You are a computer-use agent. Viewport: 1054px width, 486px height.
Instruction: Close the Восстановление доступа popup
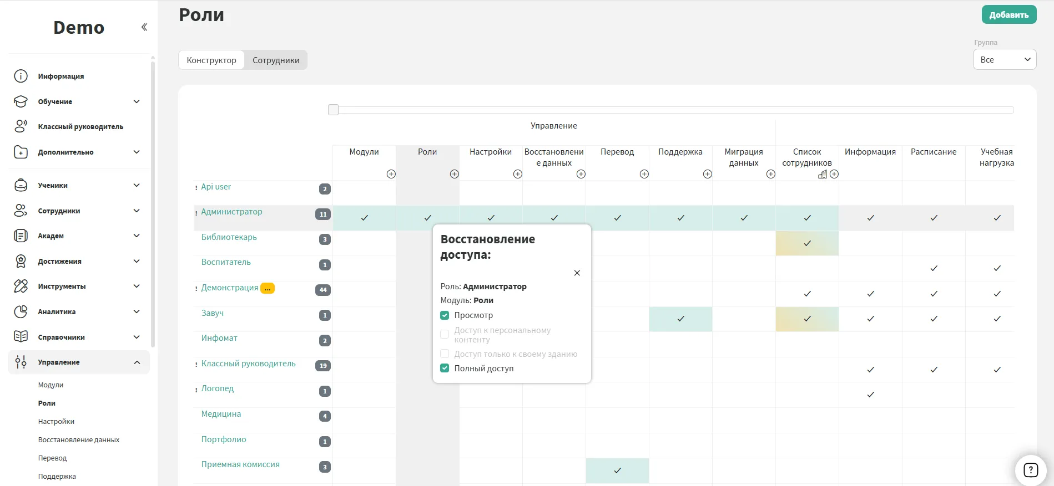tap(577, 273)
